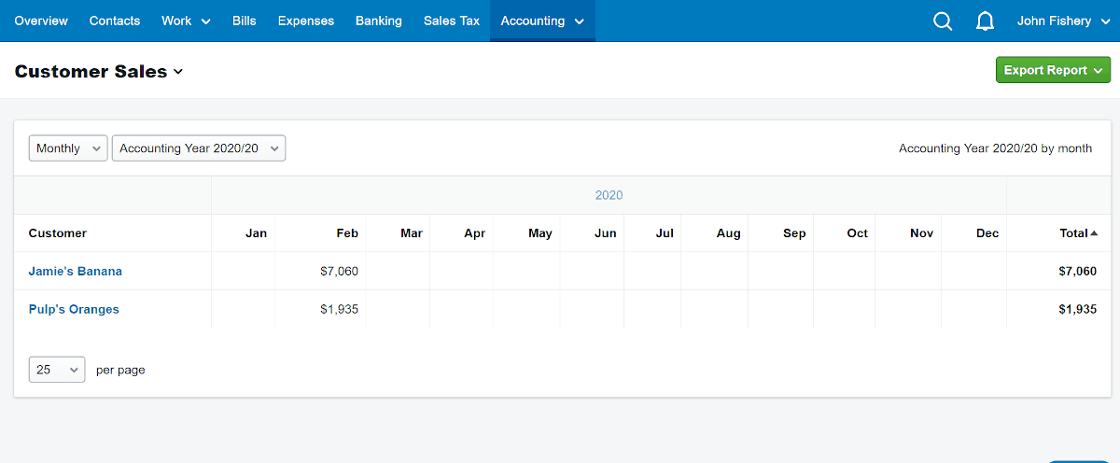Viewport: 1120px width, 463px height.
Task: Select the $1,935 February value
Action: 339,309
